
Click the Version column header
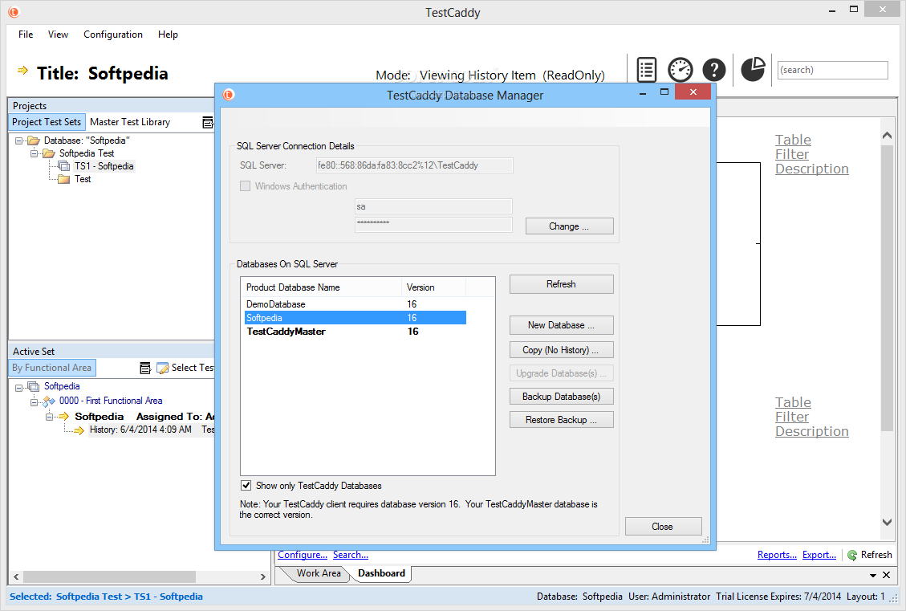pos(433,287)
